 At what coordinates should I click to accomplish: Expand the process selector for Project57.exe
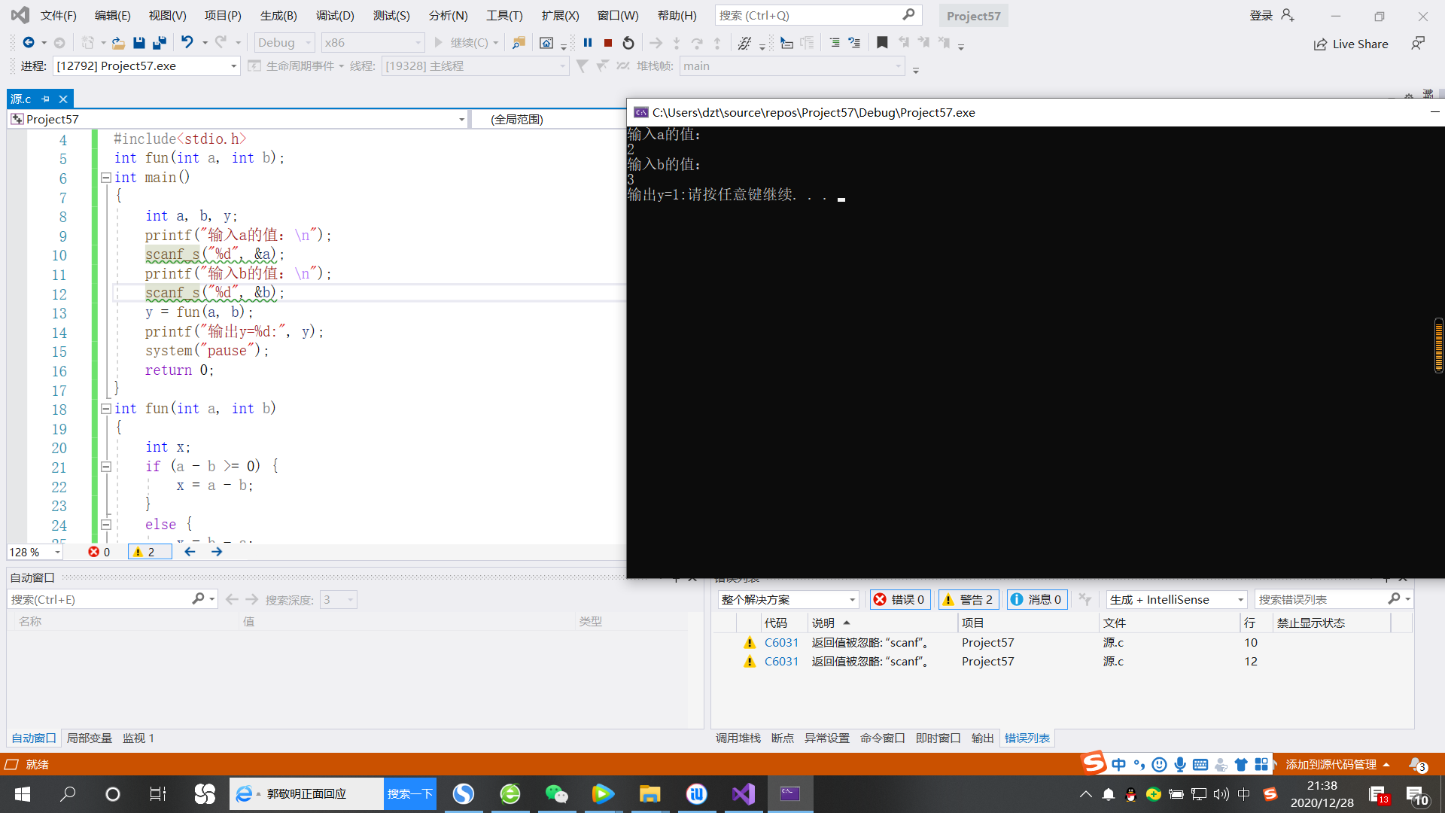coord(233,66)
